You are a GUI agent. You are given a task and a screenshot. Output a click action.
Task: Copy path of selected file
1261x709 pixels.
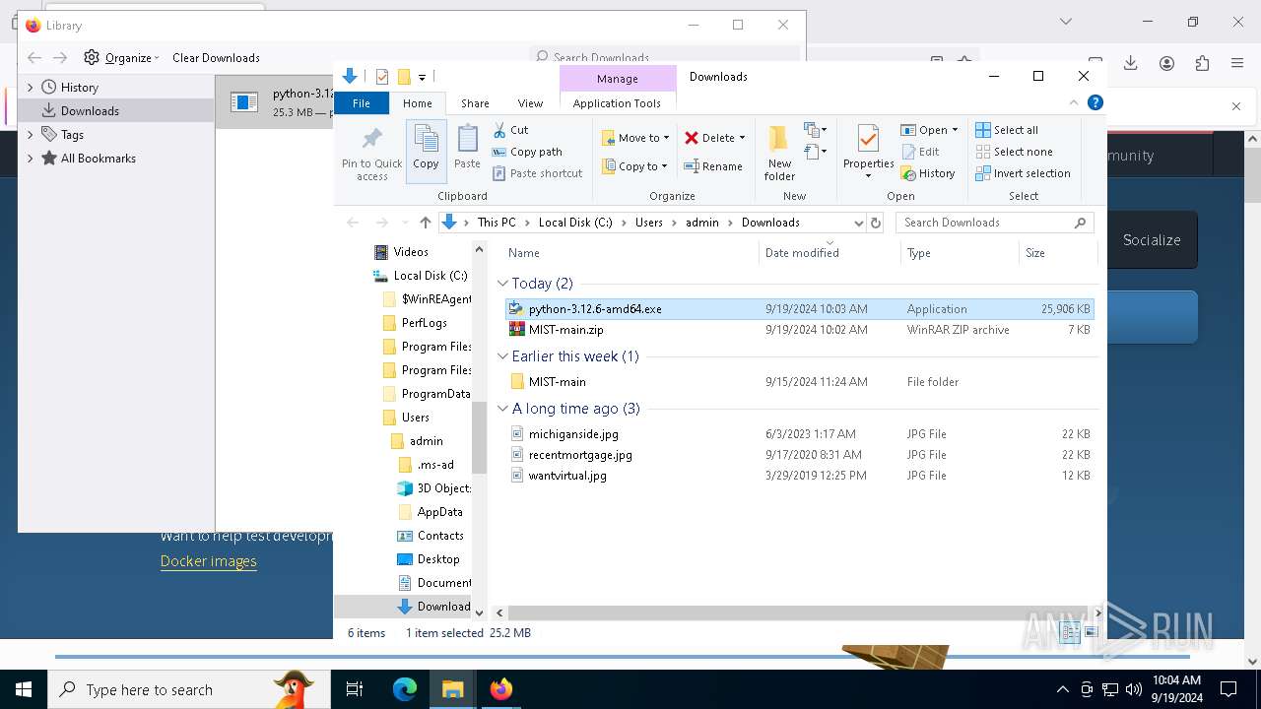(526, 152)
